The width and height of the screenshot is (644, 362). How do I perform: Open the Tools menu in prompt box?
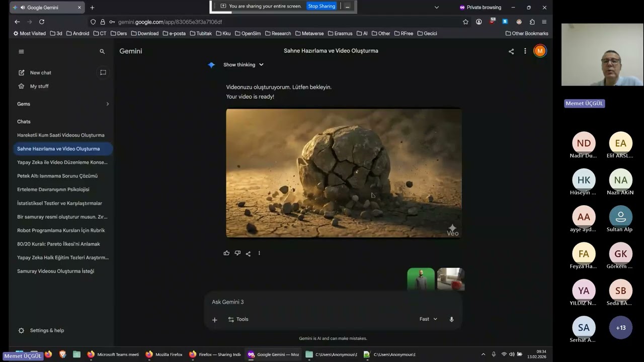coord(238,319)
